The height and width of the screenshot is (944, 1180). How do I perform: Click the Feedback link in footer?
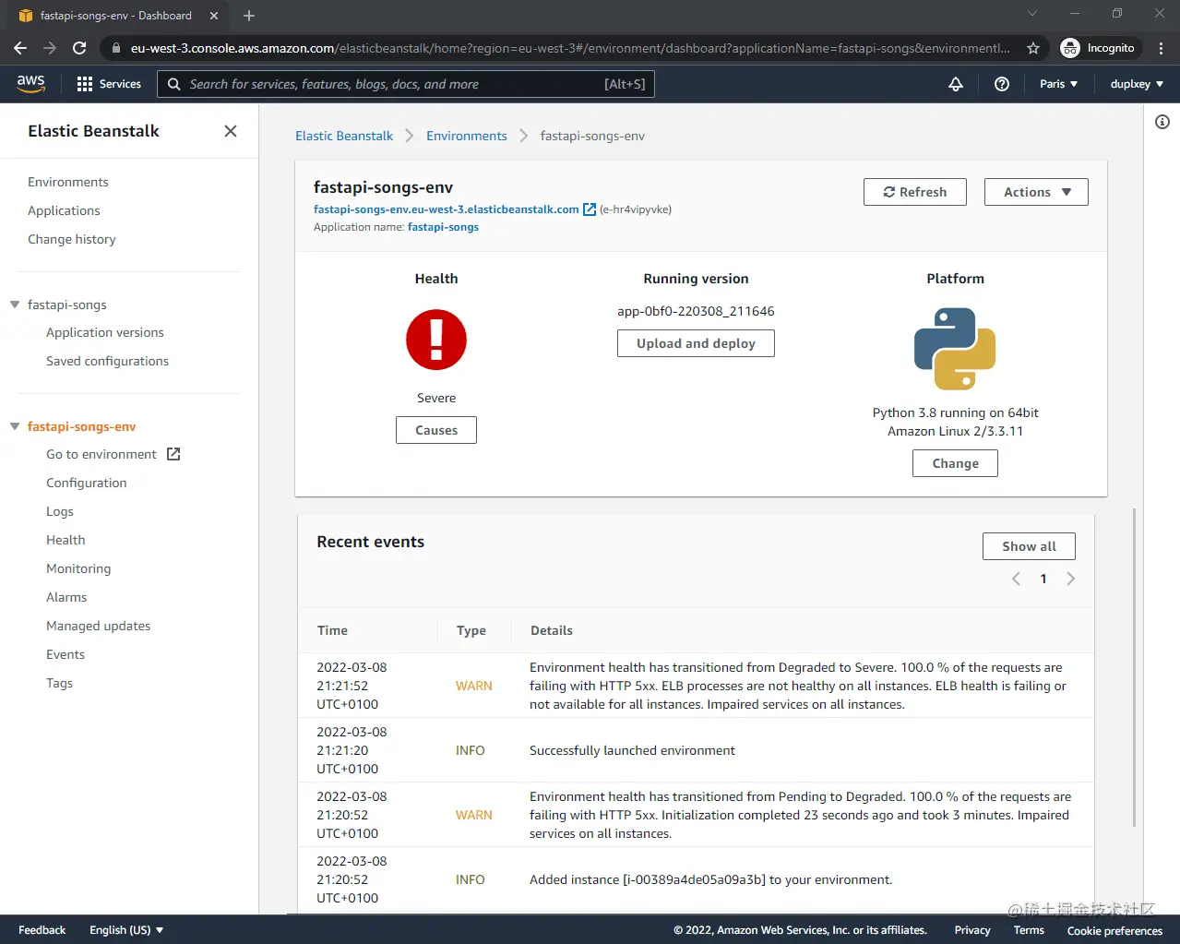click(42, 930)
